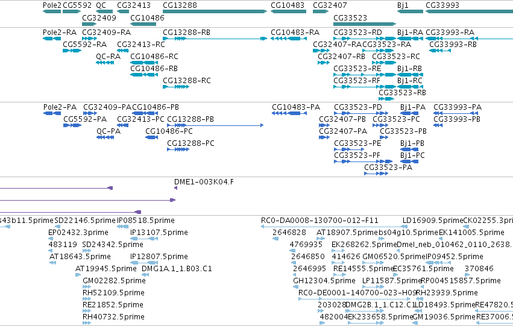Select protein CG33523-PD

tap(361, 113)
